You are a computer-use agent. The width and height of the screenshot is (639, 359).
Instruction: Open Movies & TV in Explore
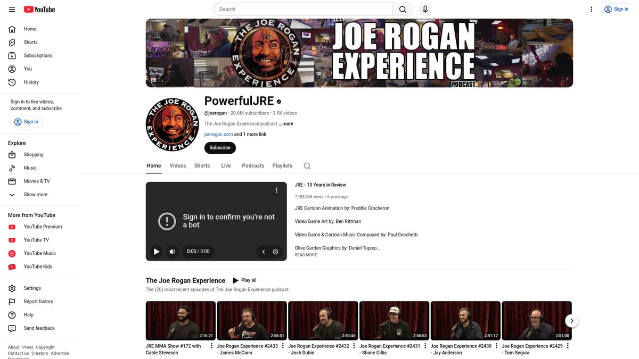(x=40, y=181)
